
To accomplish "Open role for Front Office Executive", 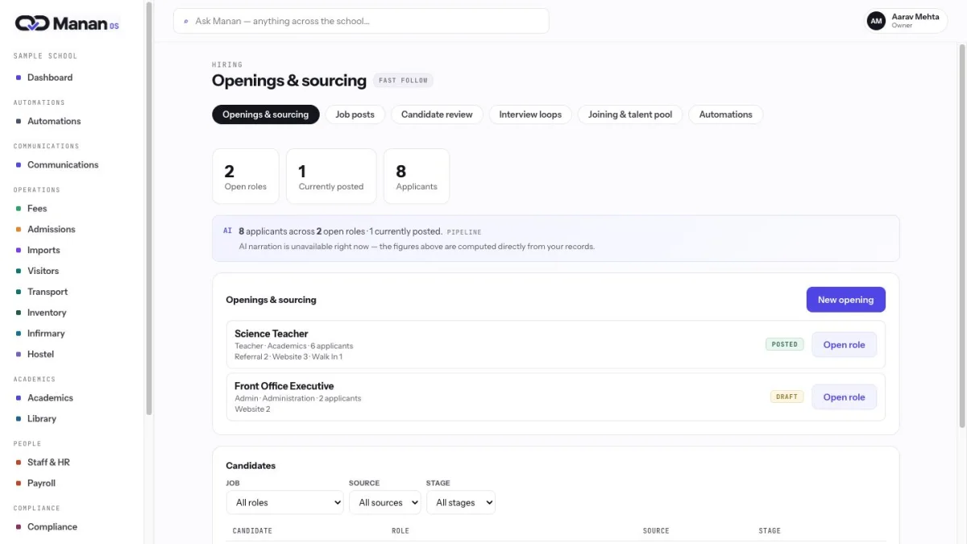I will coord(844,397).
